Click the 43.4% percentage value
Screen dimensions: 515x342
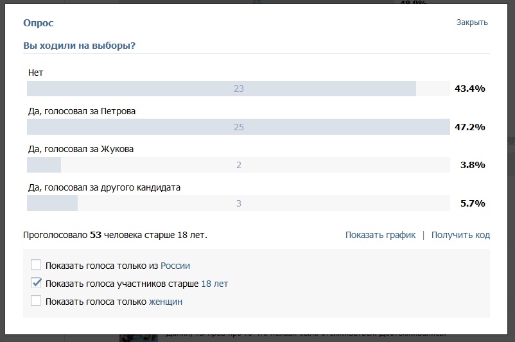coord(469,89)
